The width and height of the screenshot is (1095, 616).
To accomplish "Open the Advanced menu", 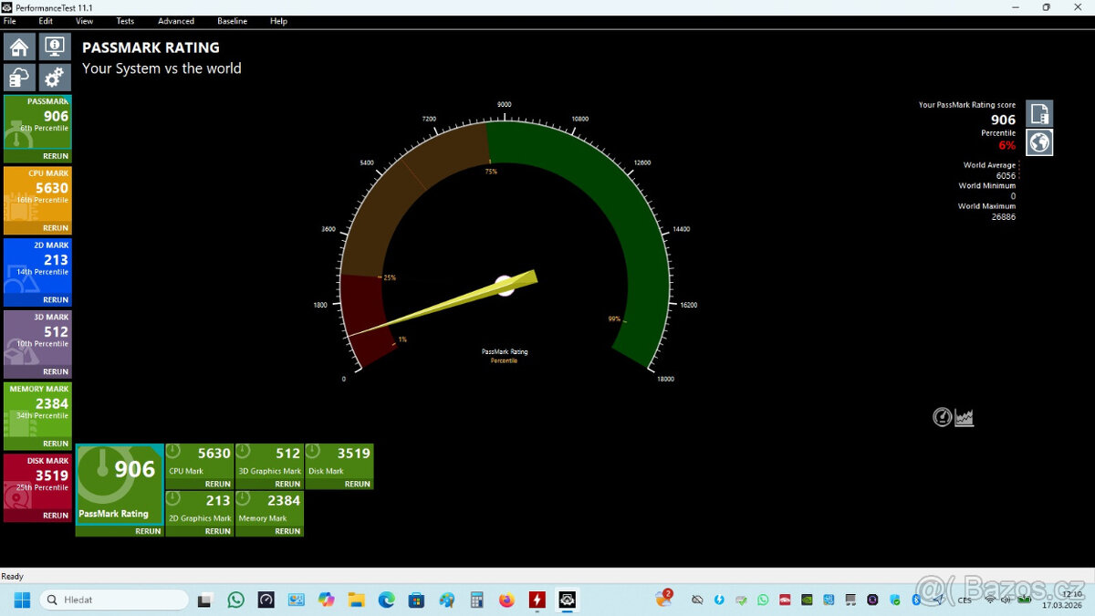I will 176,21.
